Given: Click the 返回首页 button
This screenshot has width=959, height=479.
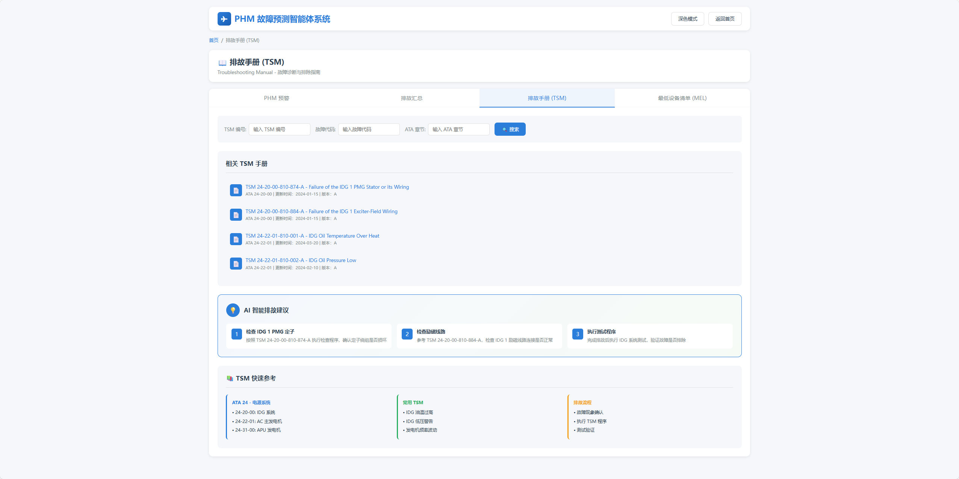Looking at the screenshot, I should tap(725, 19).
